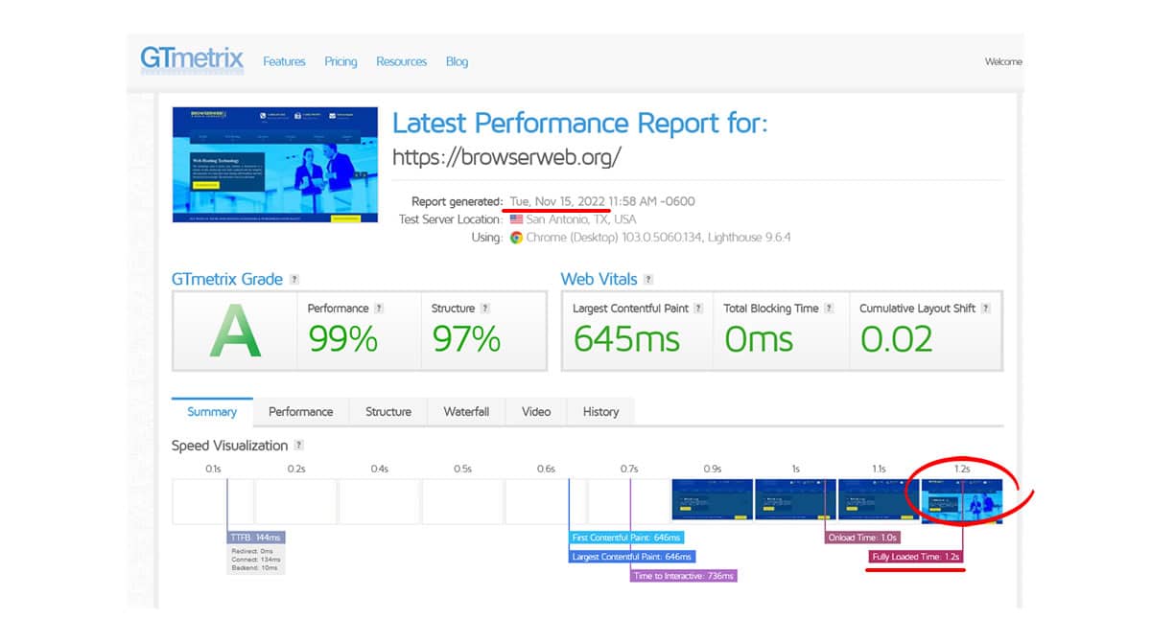1151x642 pixels.
Task: Open the help icon beside Speed Visualization
Action: point(299,446)
